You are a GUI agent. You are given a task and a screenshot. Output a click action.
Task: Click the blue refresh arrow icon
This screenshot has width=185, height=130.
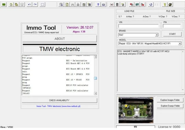click(x=151, y=4)
